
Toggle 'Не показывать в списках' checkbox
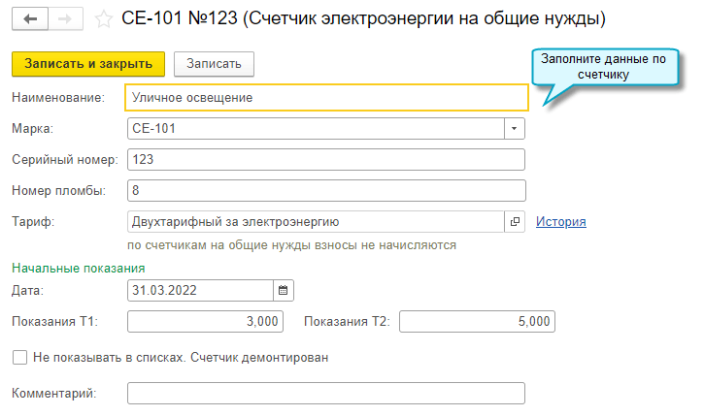point(20,357)
